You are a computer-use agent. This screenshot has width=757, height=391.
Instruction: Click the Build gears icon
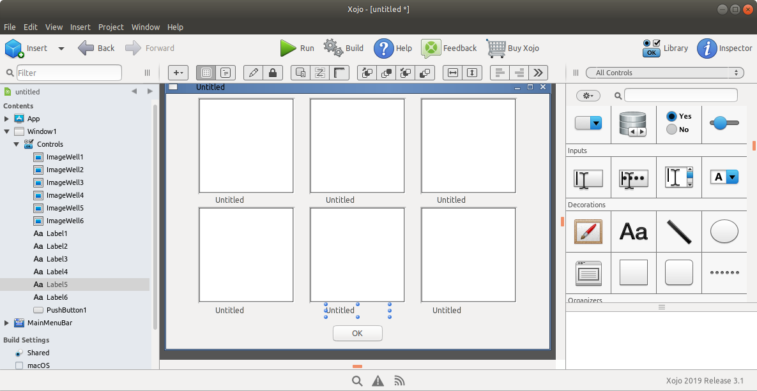pyautogui.click(x=333, y=48)
